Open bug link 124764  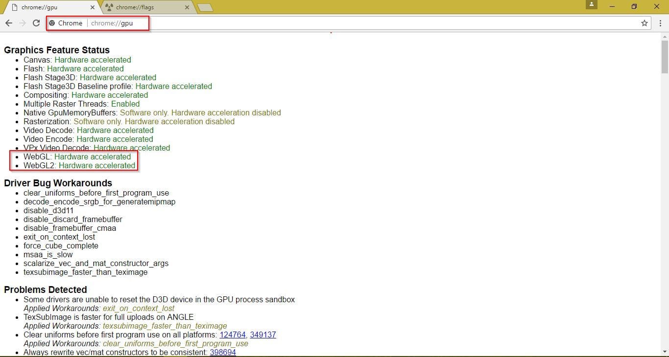click(x=233, y=335)
